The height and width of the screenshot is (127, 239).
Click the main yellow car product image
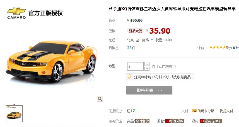point(52,61)
